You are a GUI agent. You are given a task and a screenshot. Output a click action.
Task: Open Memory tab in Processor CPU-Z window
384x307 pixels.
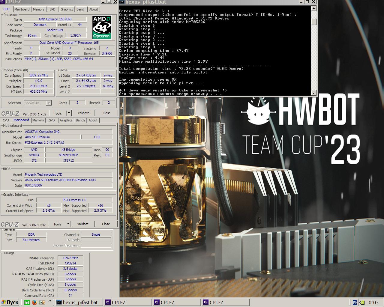coord(39,9)
